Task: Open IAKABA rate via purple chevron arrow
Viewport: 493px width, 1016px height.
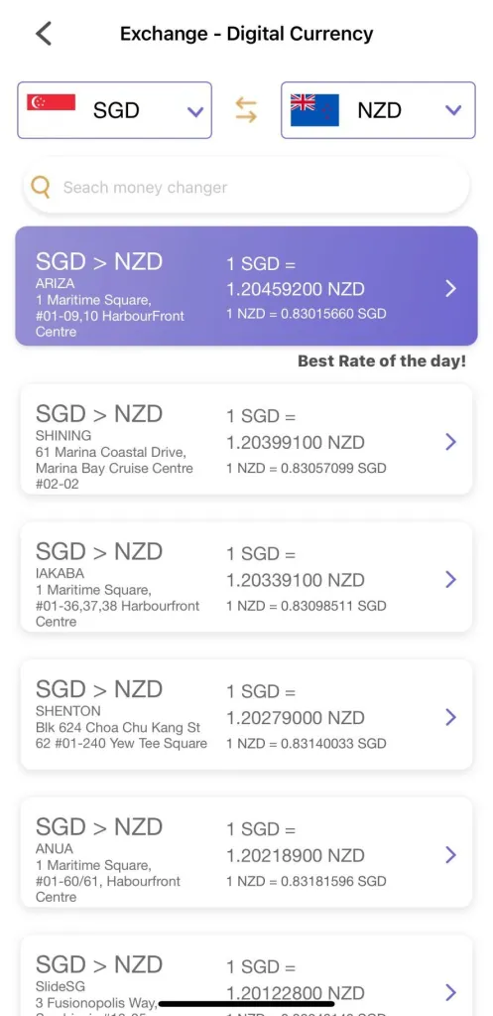Action: click(x=451, y=579)
